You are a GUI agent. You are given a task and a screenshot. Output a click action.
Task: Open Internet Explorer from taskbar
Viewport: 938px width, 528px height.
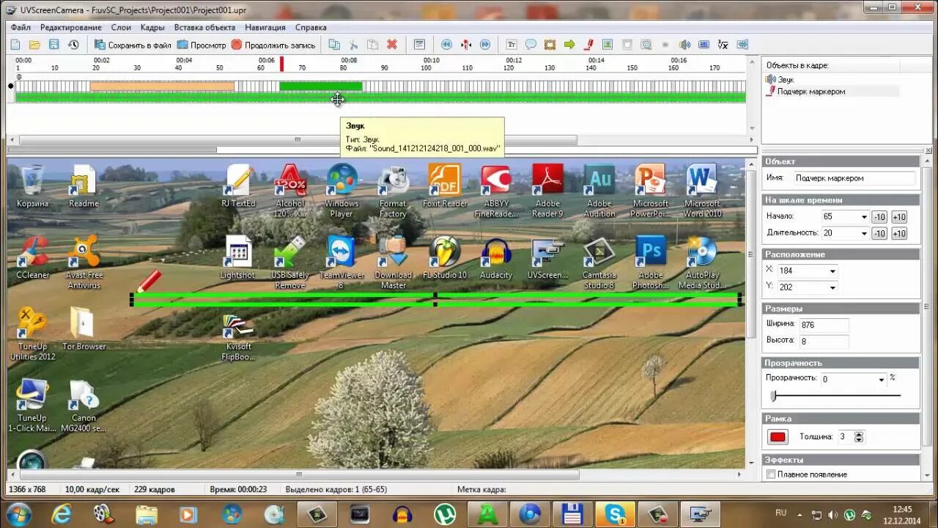pos(61,514)
